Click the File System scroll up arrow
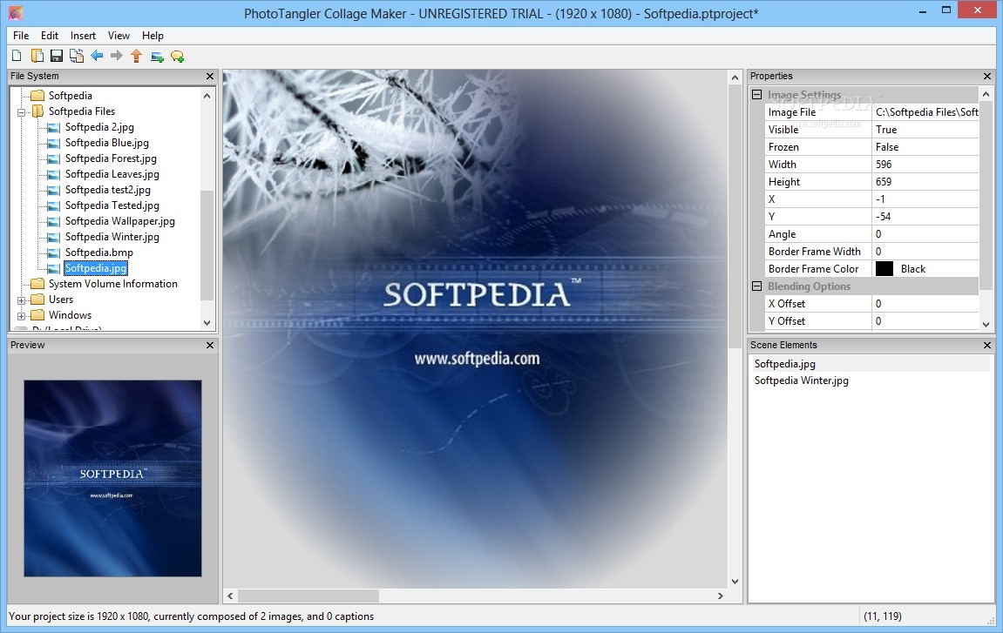The width and height of the screenshot is (1003, 633). point(207,96)
